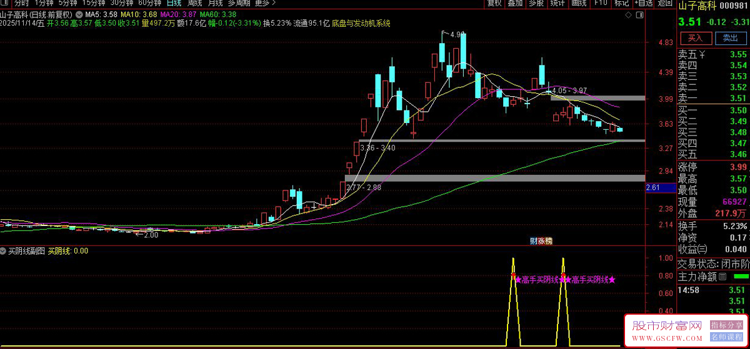Click the MA10: 3.68 indicator label

tap(139, 14)
